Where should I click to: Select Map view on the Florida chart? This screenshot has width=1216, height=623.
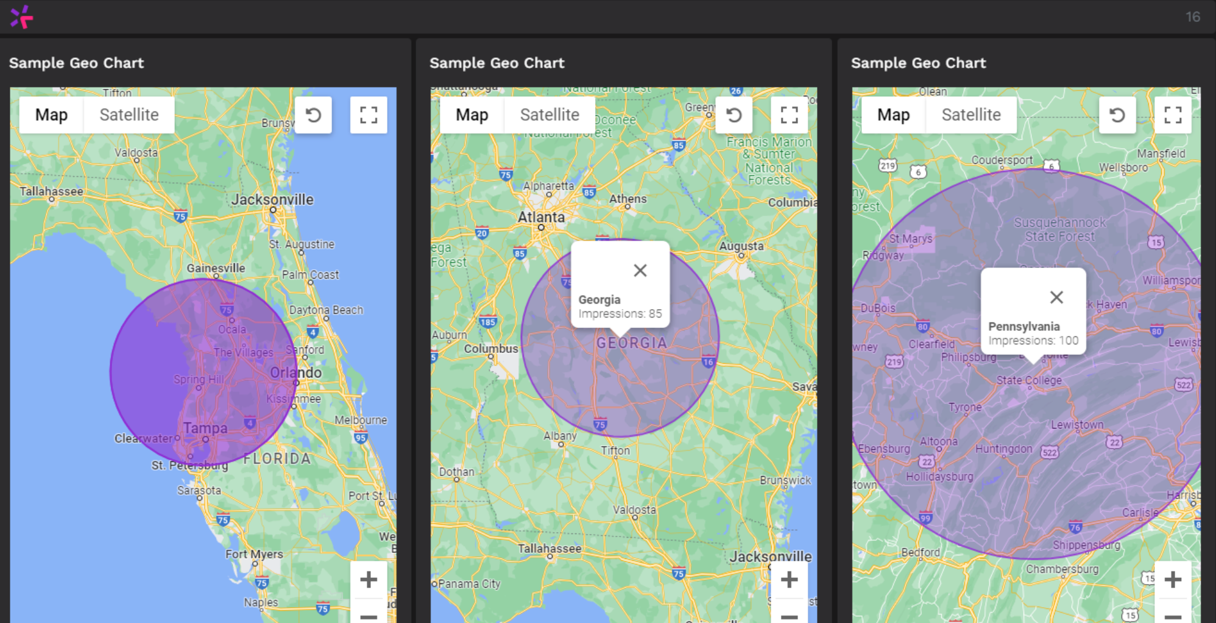[x=51, y=115]
